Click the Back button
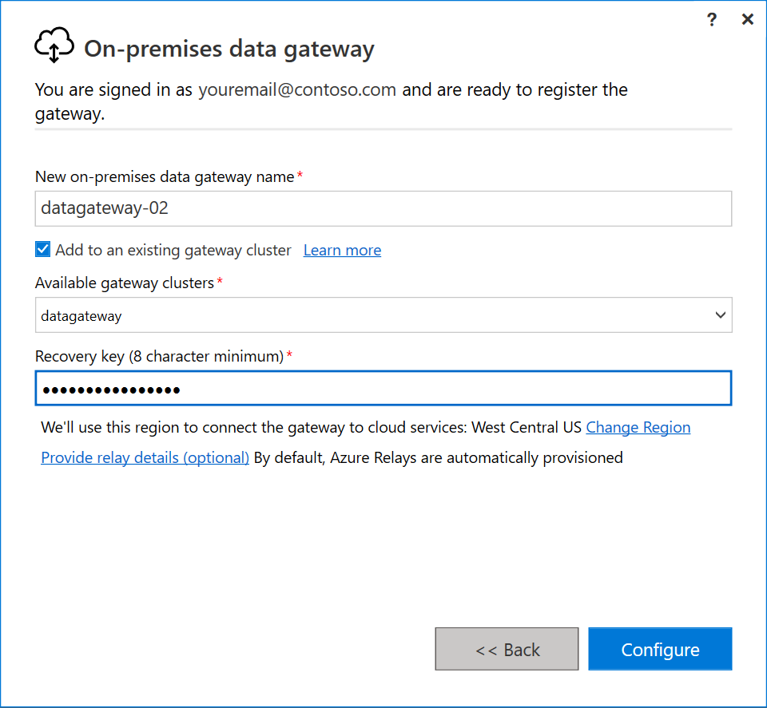The image size is (767, 708). click(x=507, y=648)
